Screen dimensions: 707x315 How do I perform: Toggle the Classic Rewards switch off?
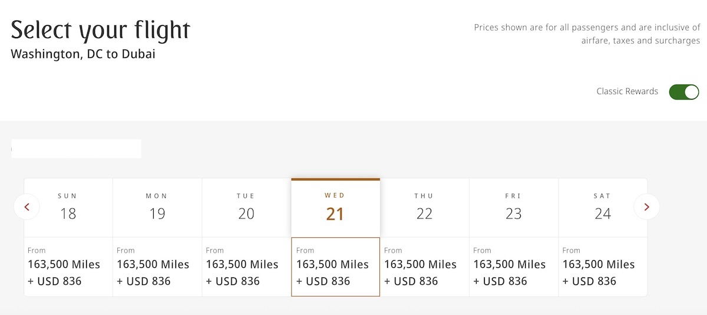[x=683, y=92]
